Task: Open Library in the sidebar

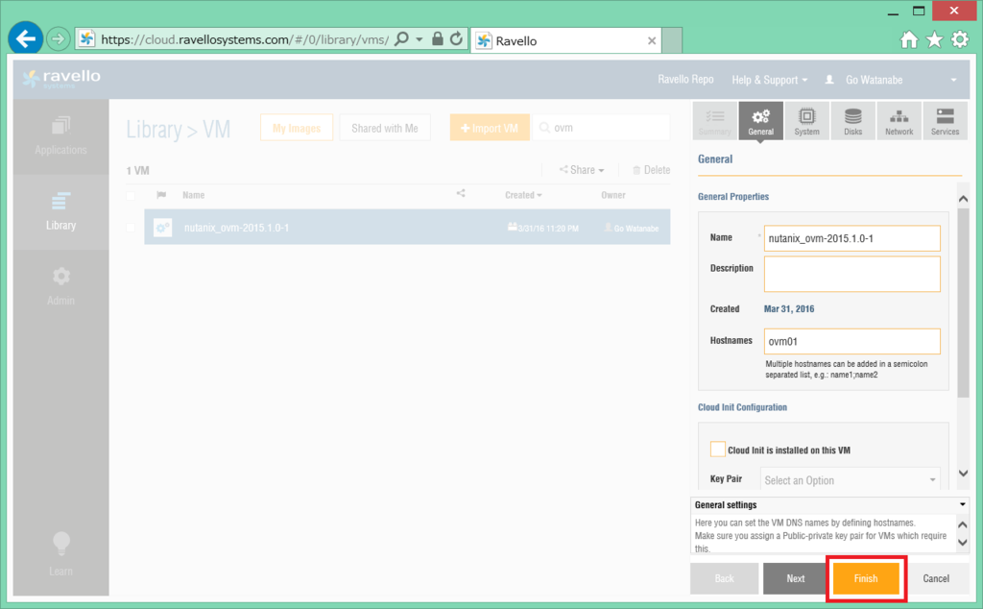Action: [x=60, y=211]
